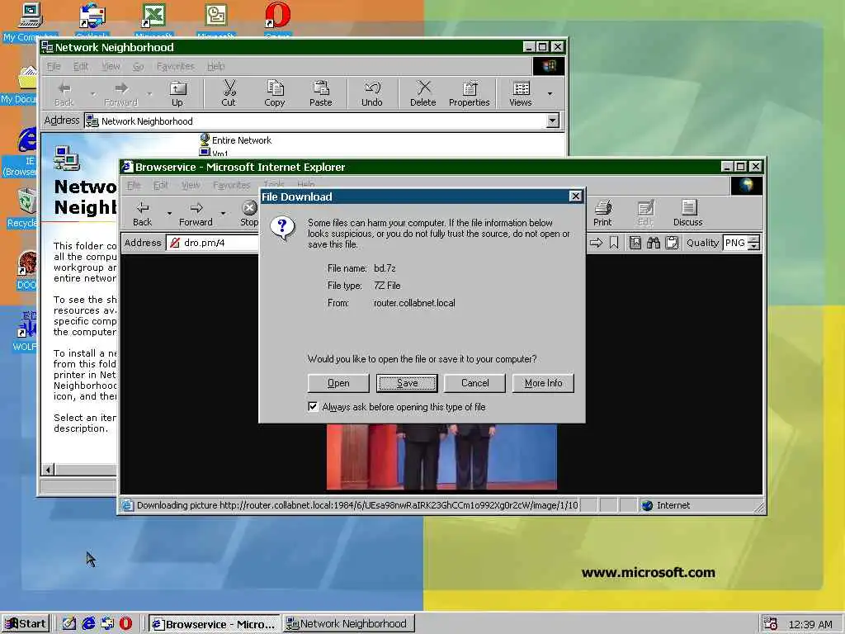Click the bookmarks book icon in Browservice bar
Image resolution: width=845 pixels, height=634 pixels.
click(x=635, y=244)
